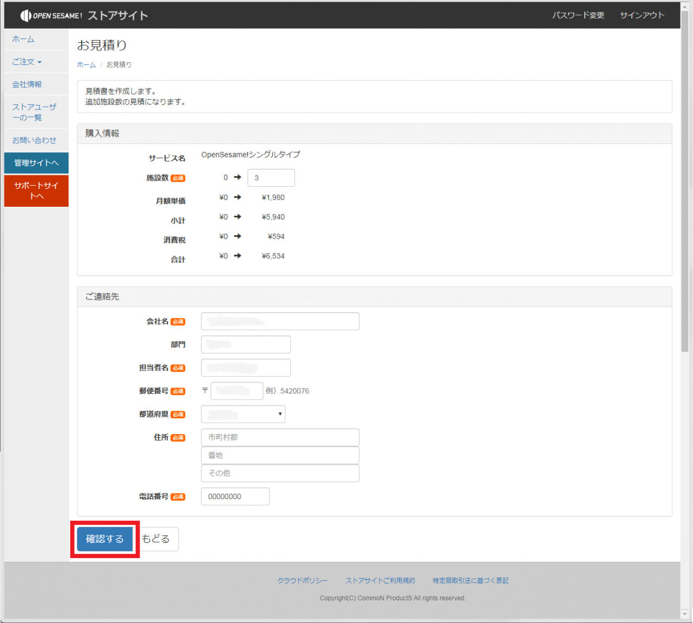Select お問い合わせ in the sidebar

click(34, 140)
